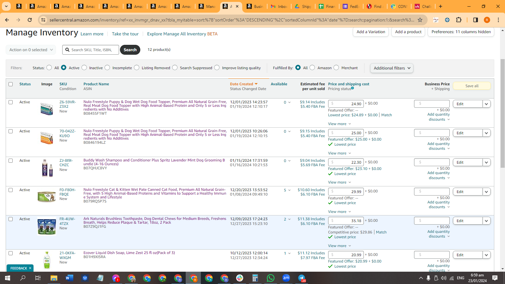Click Add a product button
The width and height of the screenshot is (505, 284).
pyautogui.click(x=408, y=32)
